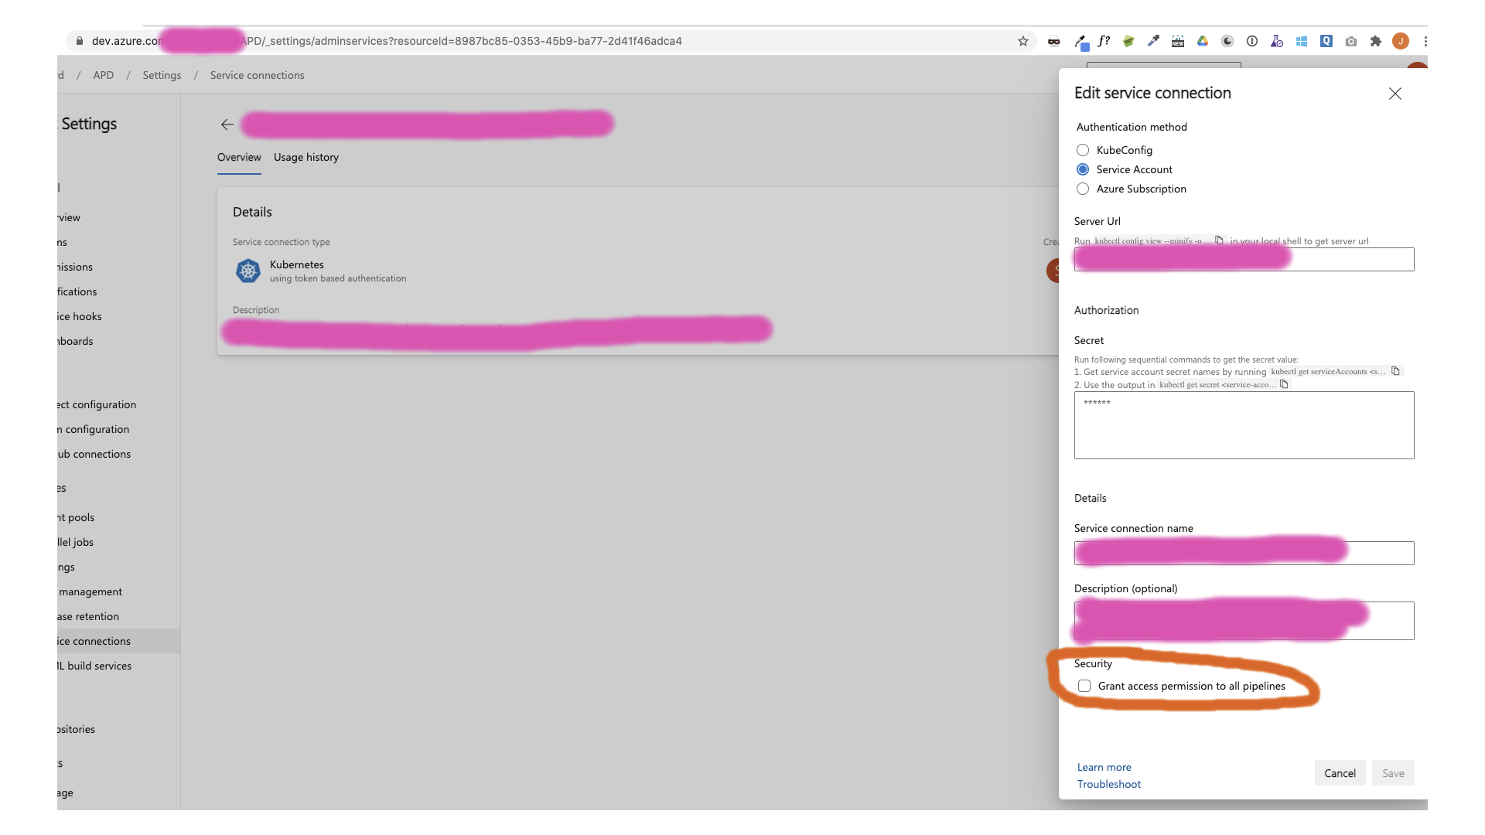Open the color picker extension with blue square
Viewport: 1485px width, 835px height.
tap(1081, 42)
